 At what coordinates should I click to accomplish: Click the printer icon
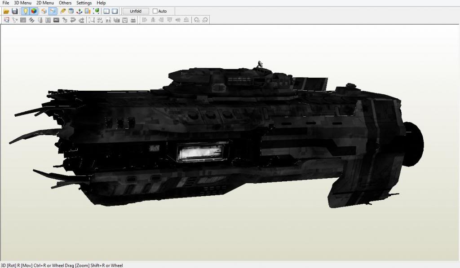pos(133,20)
